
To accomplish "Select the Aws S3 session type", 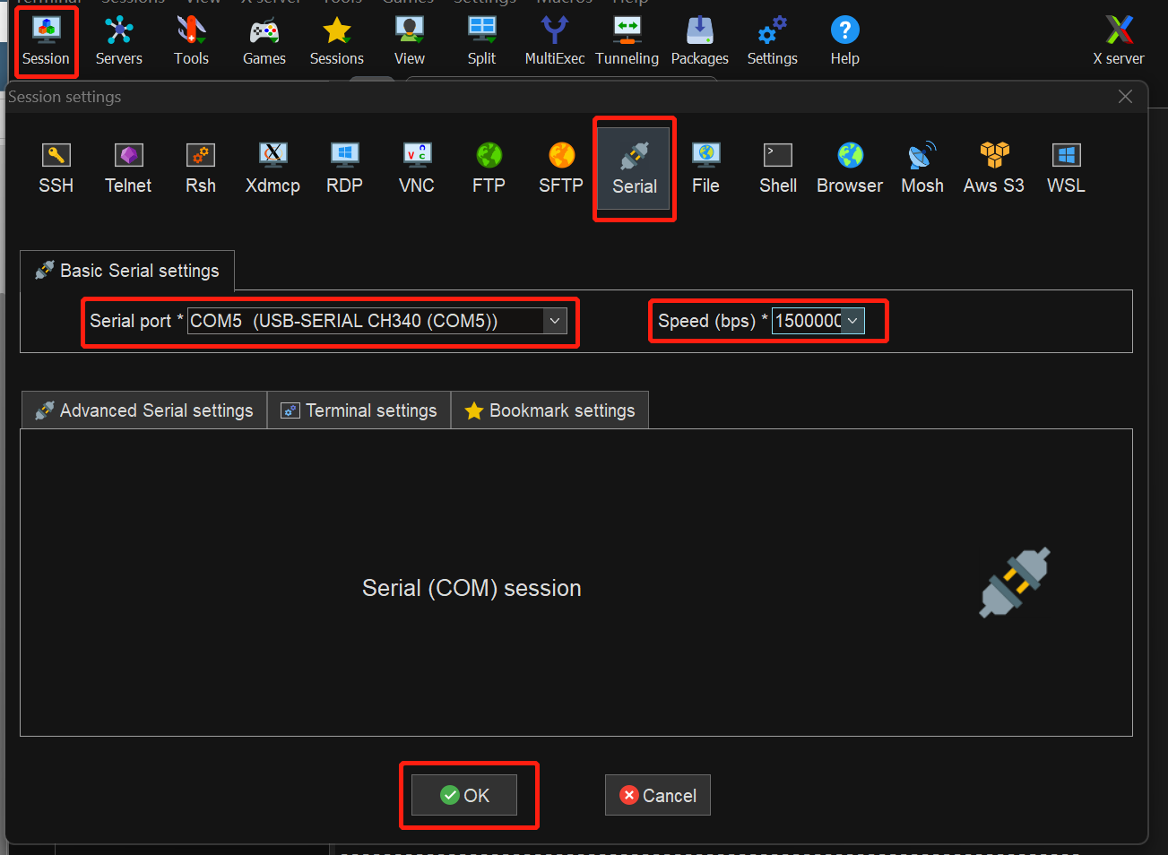I will 994,168.
